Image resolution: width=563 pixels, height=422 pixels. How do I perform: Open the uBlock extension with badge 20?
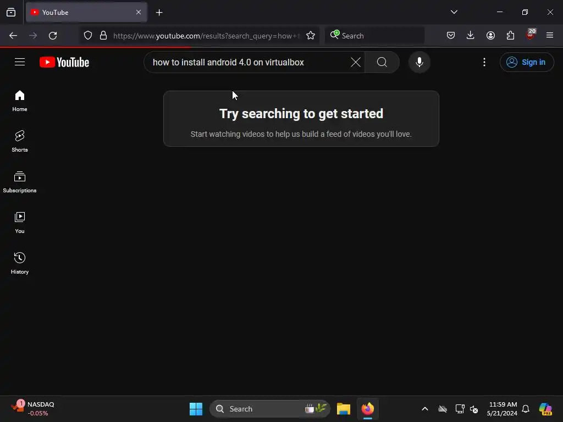coord(531,35)
